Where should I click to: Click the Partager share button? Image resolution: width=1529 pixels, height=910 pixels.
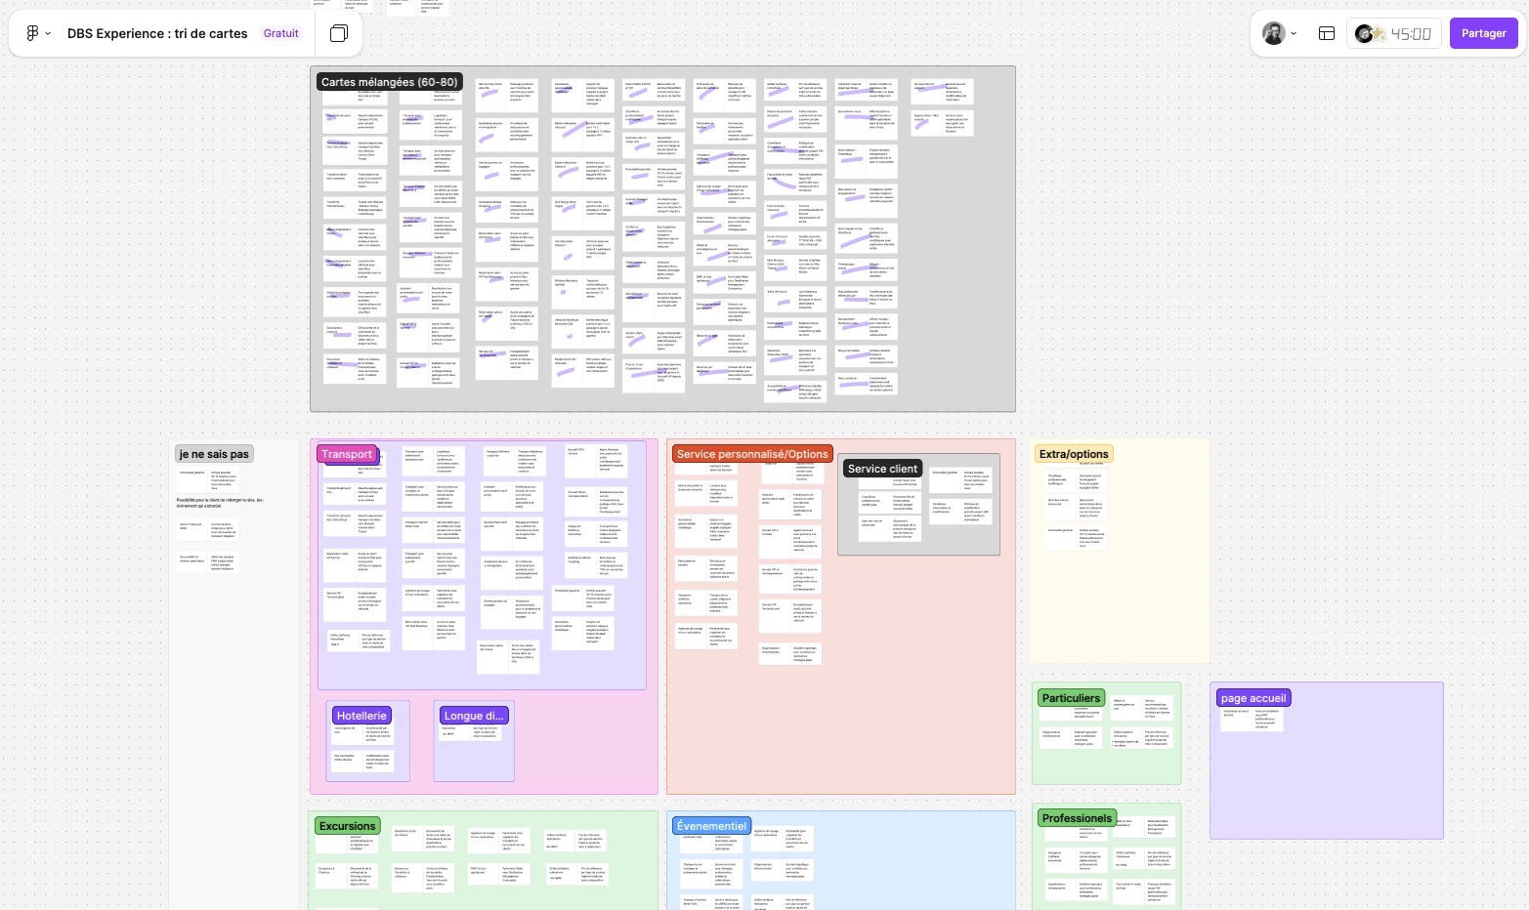point(1483,33)
